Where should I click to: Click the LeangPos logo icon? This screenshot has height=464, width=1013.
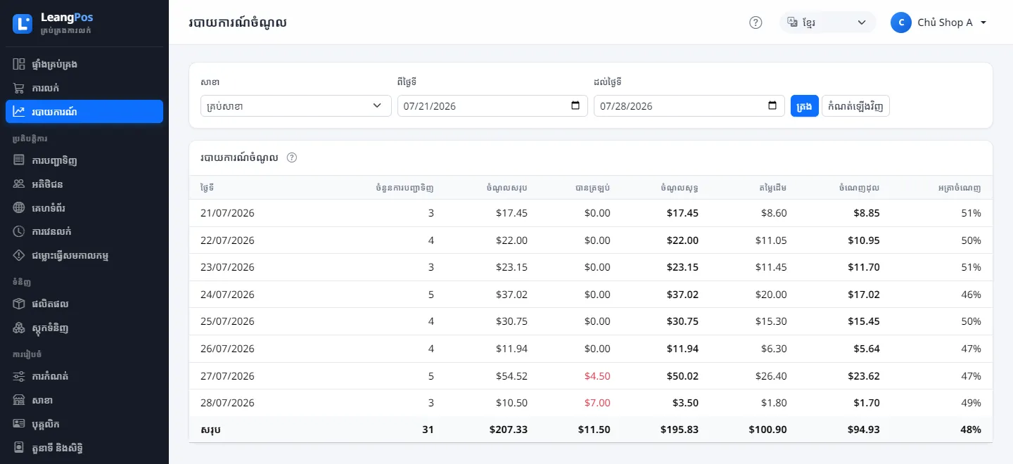click(23, 23)
